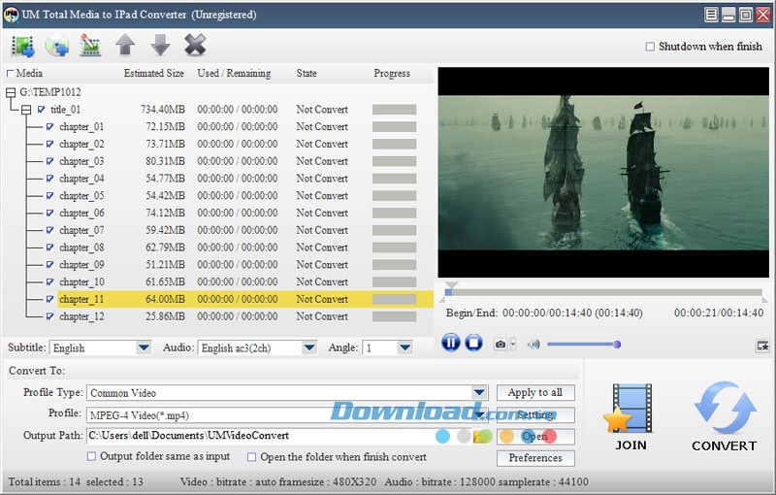
Task: Uncheck chapter_01 checkbox
Action: (50, 127)
